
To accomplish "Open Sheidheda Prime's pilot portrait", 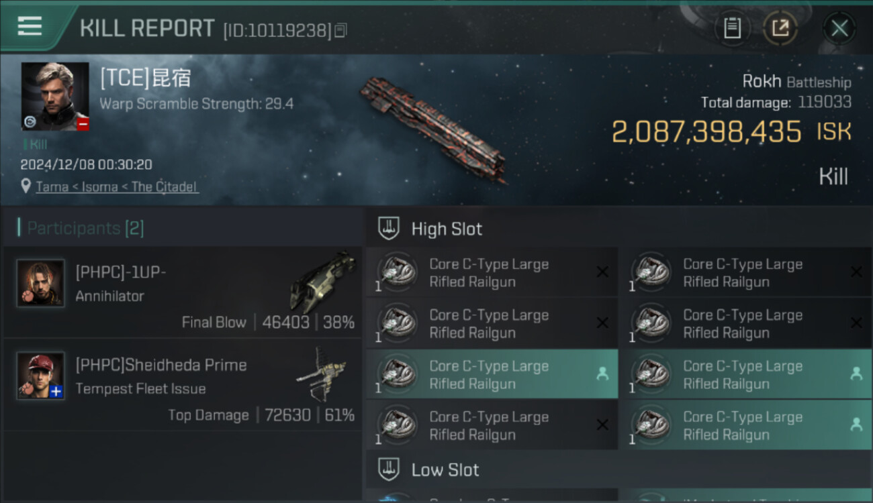I will coord(40,375).
